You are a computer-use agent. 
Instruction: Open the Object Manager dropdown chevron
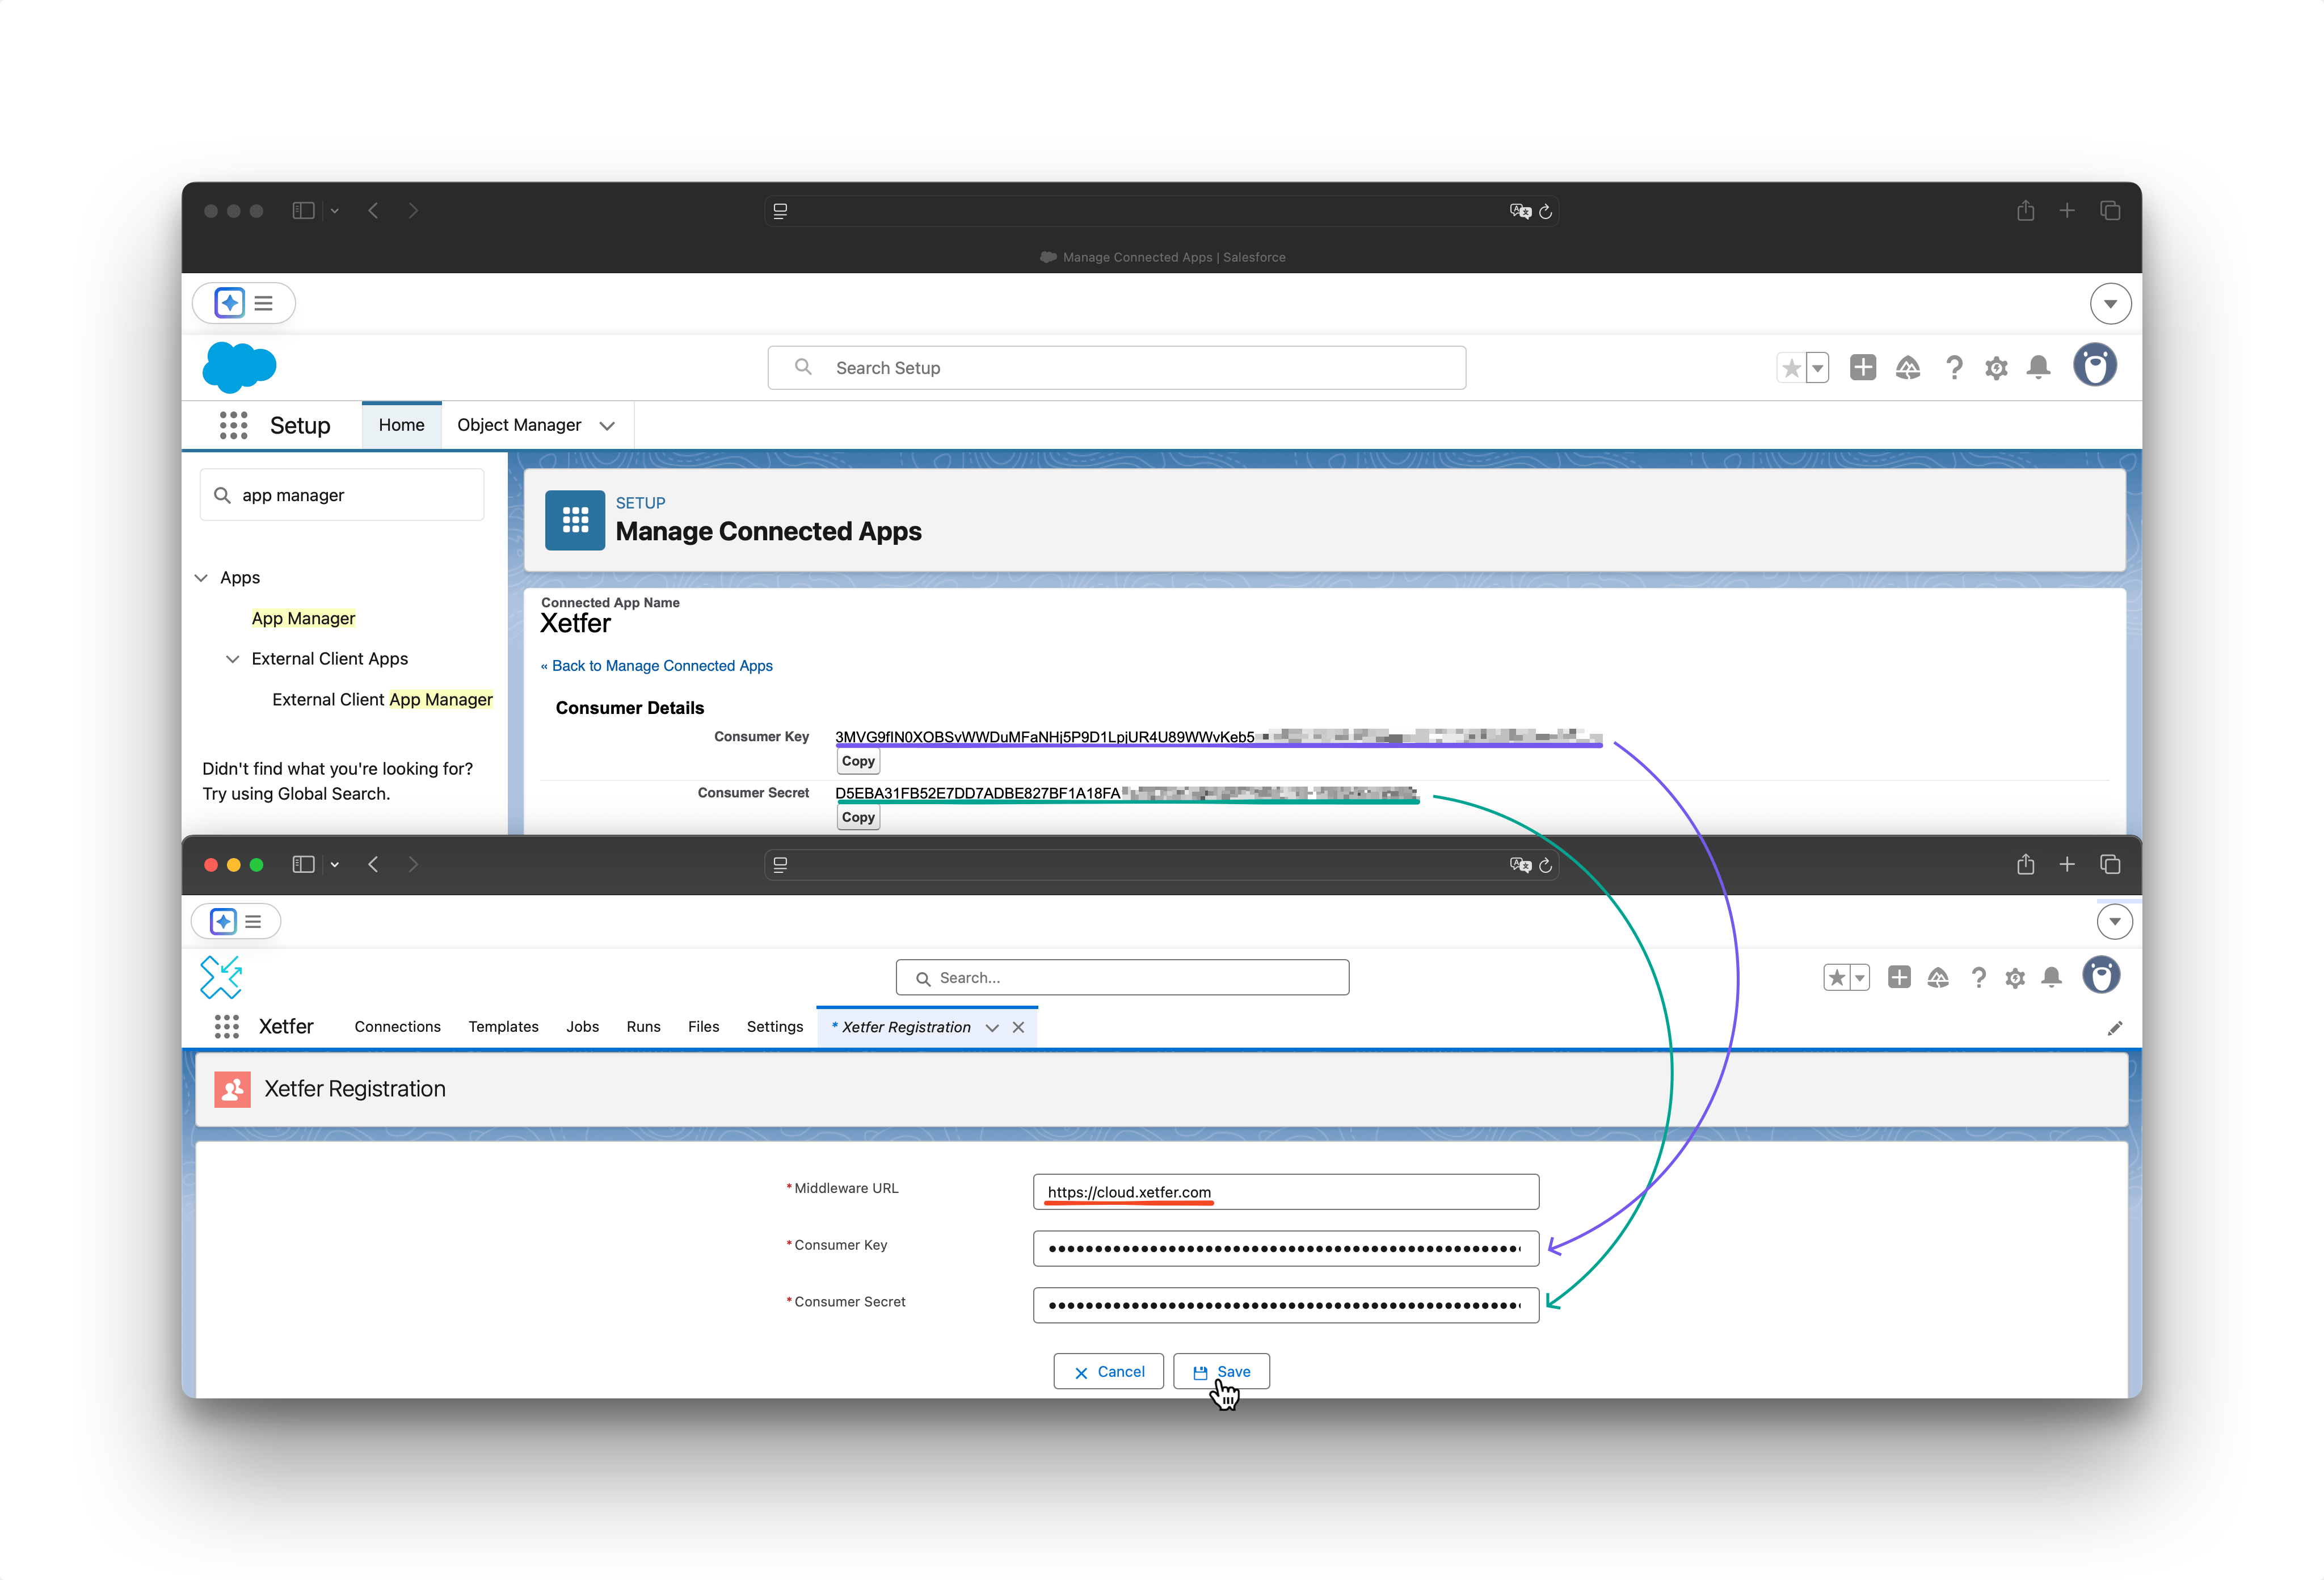607,426
